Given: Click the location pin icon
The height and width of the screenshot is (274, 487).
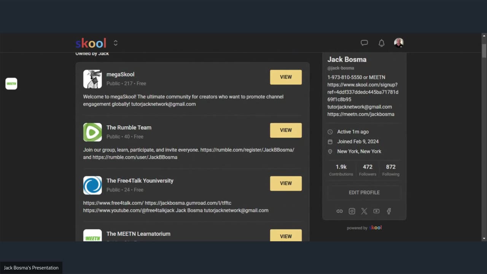Looking at the screenshot, I should tap(330, 151).
